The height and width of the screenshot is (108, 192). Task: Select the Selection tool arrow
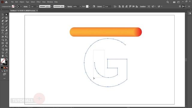point(3,15)
